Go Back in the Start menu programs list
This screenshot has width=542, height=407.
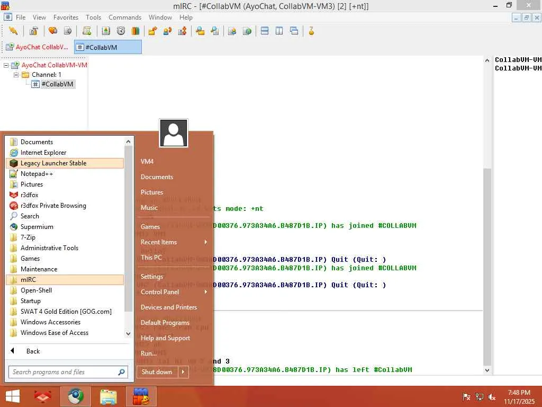click(x=33, y=351)
